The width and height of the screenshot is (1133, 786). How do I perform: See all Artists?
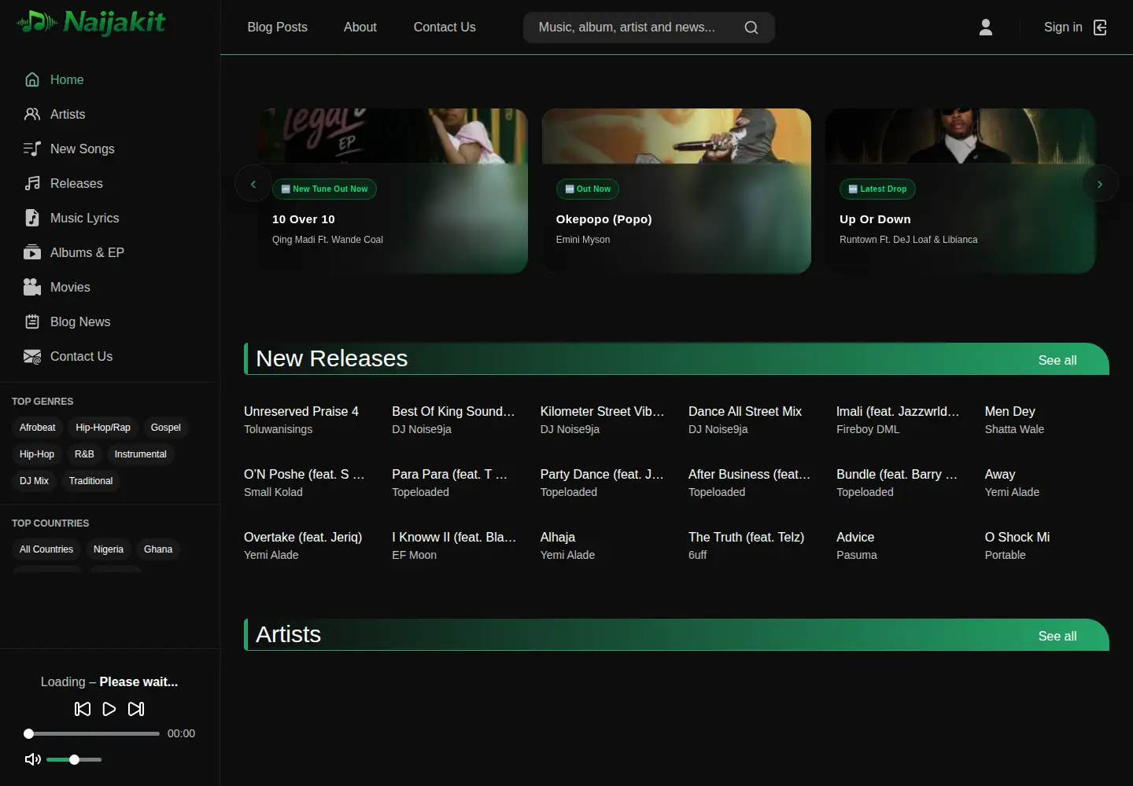tap(1057, 636)
